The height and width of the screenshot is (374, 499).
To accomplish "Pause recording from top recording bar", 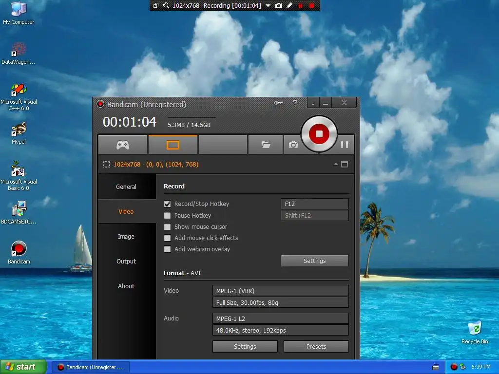I will coord(300,5).
